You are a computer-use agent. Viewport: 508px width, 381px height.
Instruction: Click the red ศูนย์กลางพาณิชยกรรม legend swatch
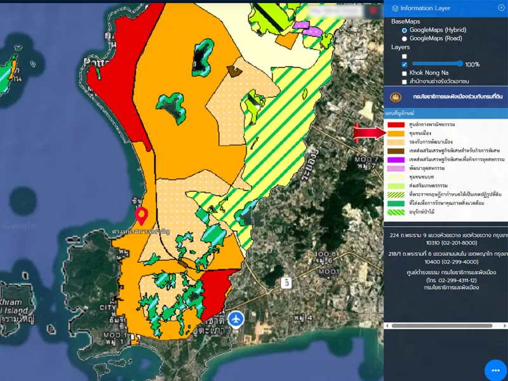(x=396, y=124)
